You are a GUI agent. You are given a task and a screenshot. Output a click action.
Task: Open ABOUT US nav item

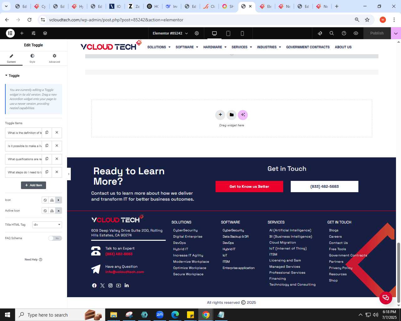[x=343, y=47]
